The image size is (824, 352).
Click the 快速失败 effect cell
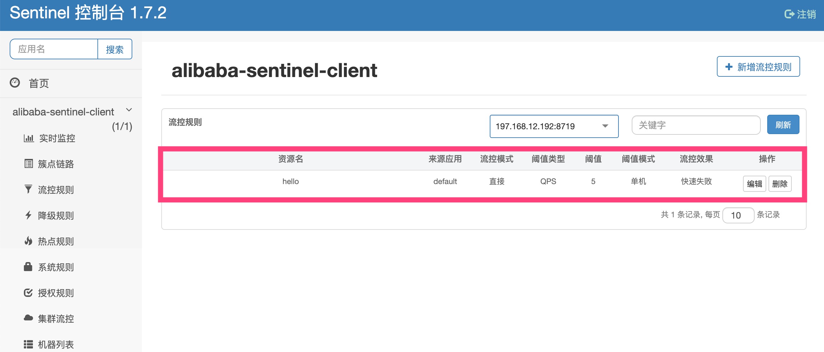pos(696,181)
